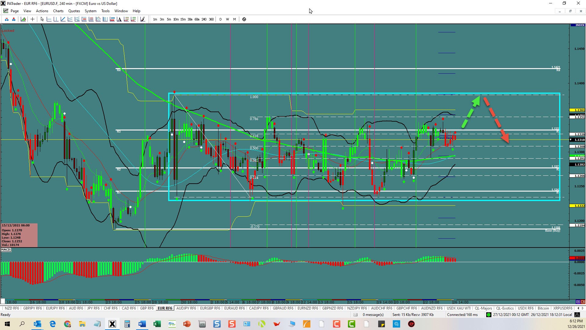
Task: Switch chart to 1m timeframe
Action: click(x=155, y=19)
